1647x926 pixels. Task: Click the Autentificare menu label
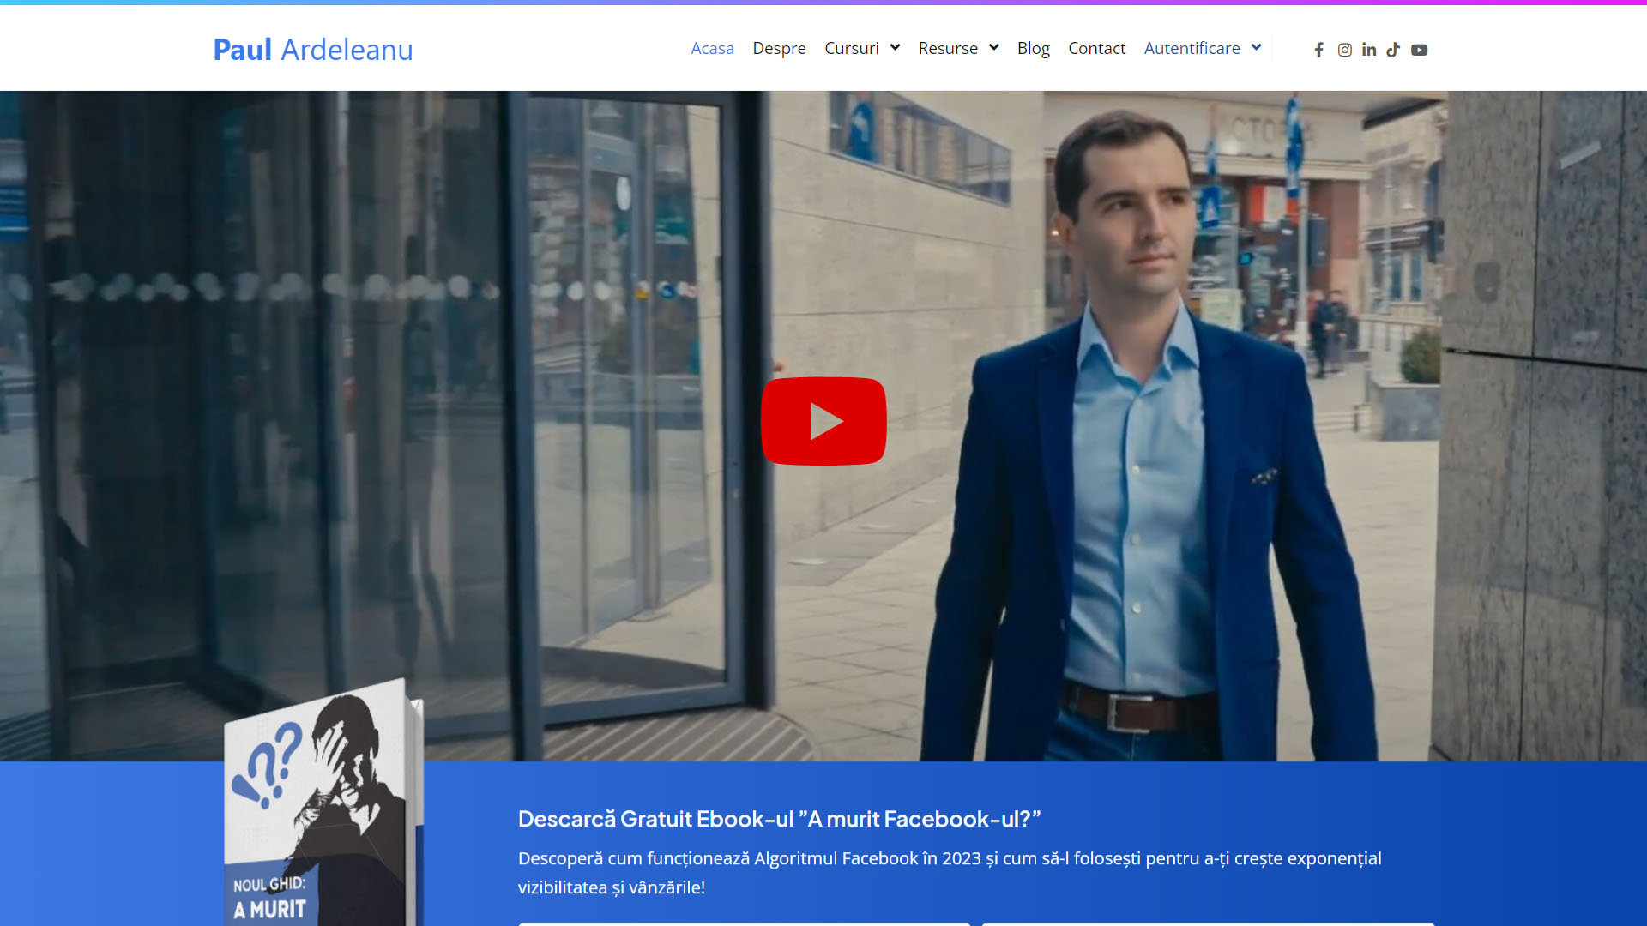point(1192,48)
